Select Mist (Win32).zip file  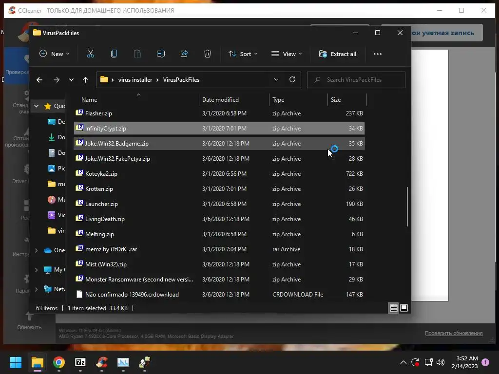point(219,264)
